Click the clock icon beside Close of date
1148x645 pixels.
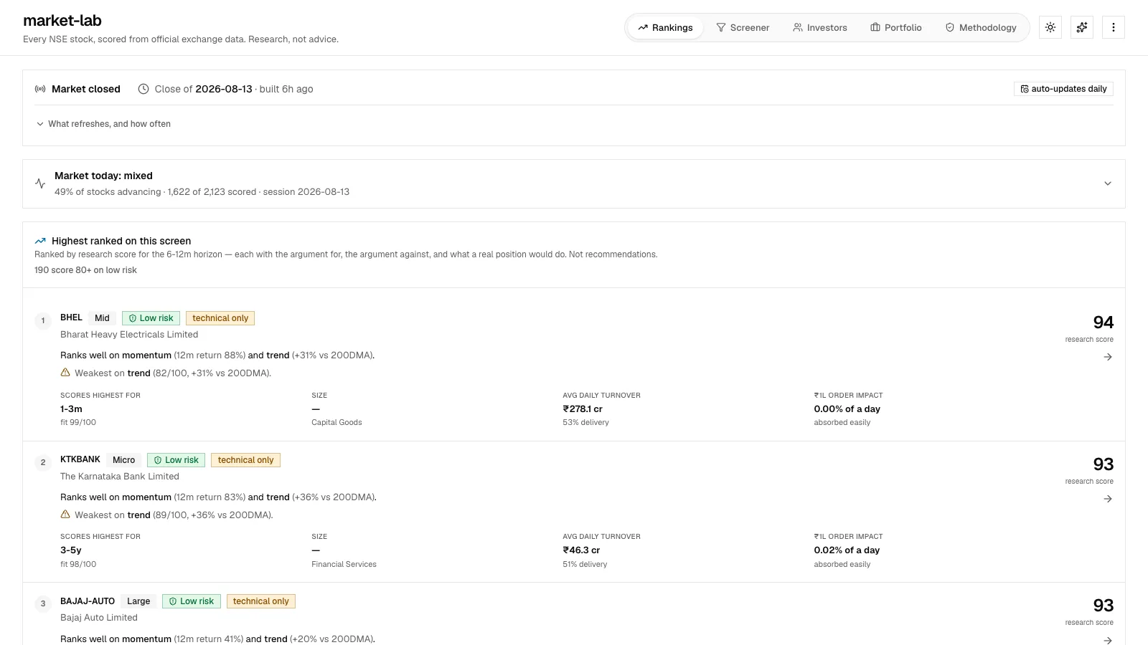pyautogui.click(x=143, y=89)
